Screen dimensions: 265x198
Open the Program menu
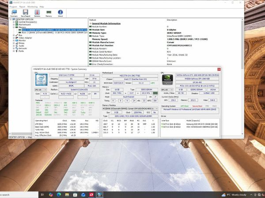click(13, 7)
